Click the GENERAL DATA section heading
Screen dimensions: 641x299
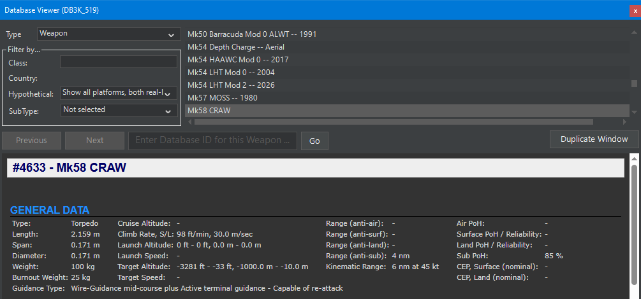[x=50, y=211]
